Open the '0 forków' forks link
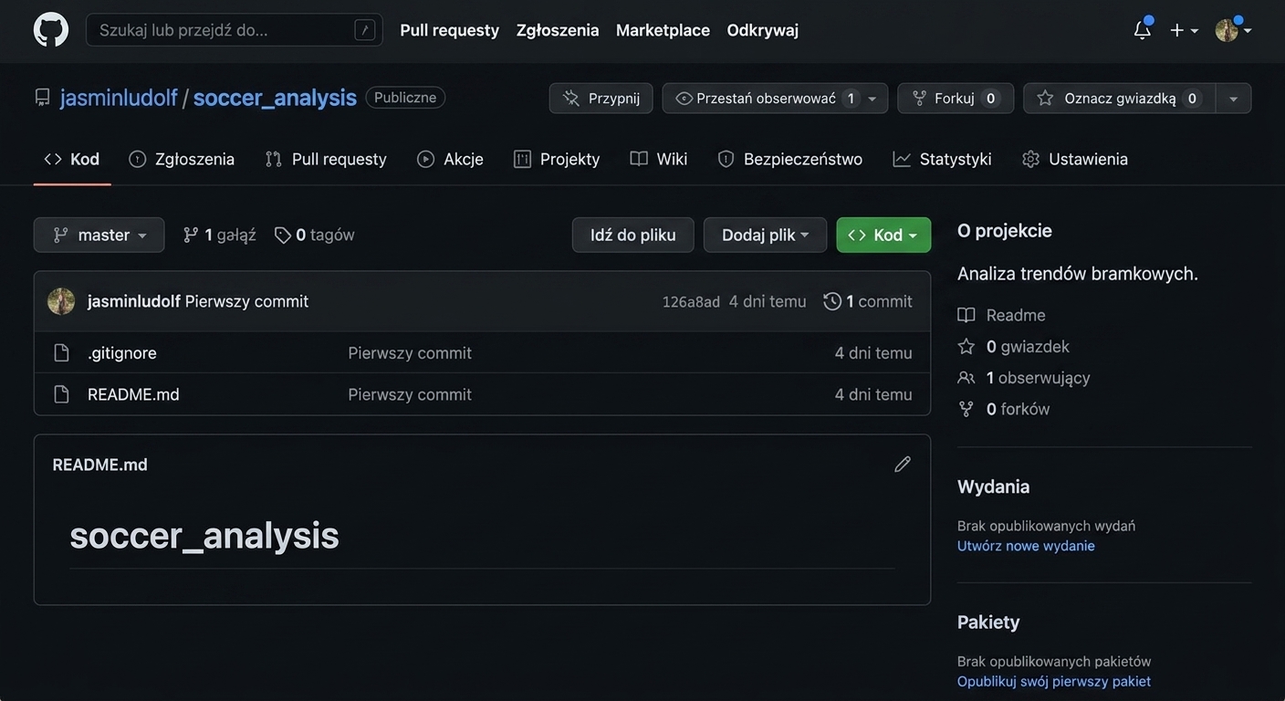 [1004, 409]
